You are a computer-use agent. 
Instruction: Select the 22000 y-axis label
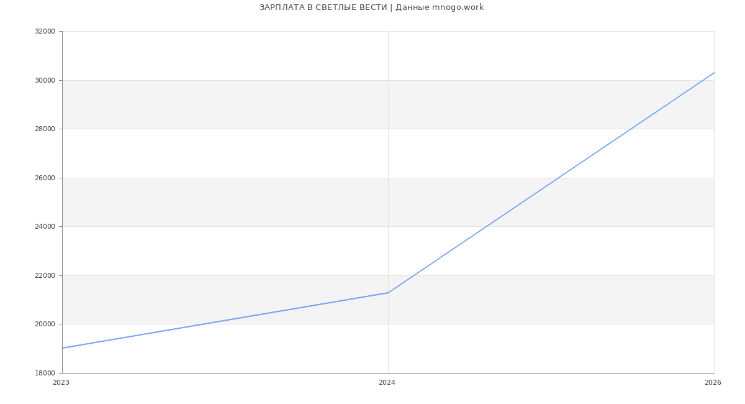tap(45, 275)
